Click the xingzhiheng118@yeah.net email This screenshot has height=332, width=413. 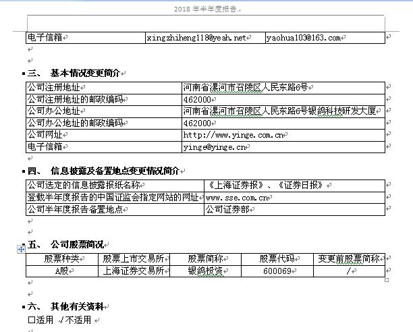(x=196, y=38)
